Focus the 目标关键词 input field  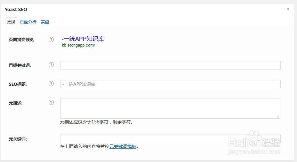(171, 65)
